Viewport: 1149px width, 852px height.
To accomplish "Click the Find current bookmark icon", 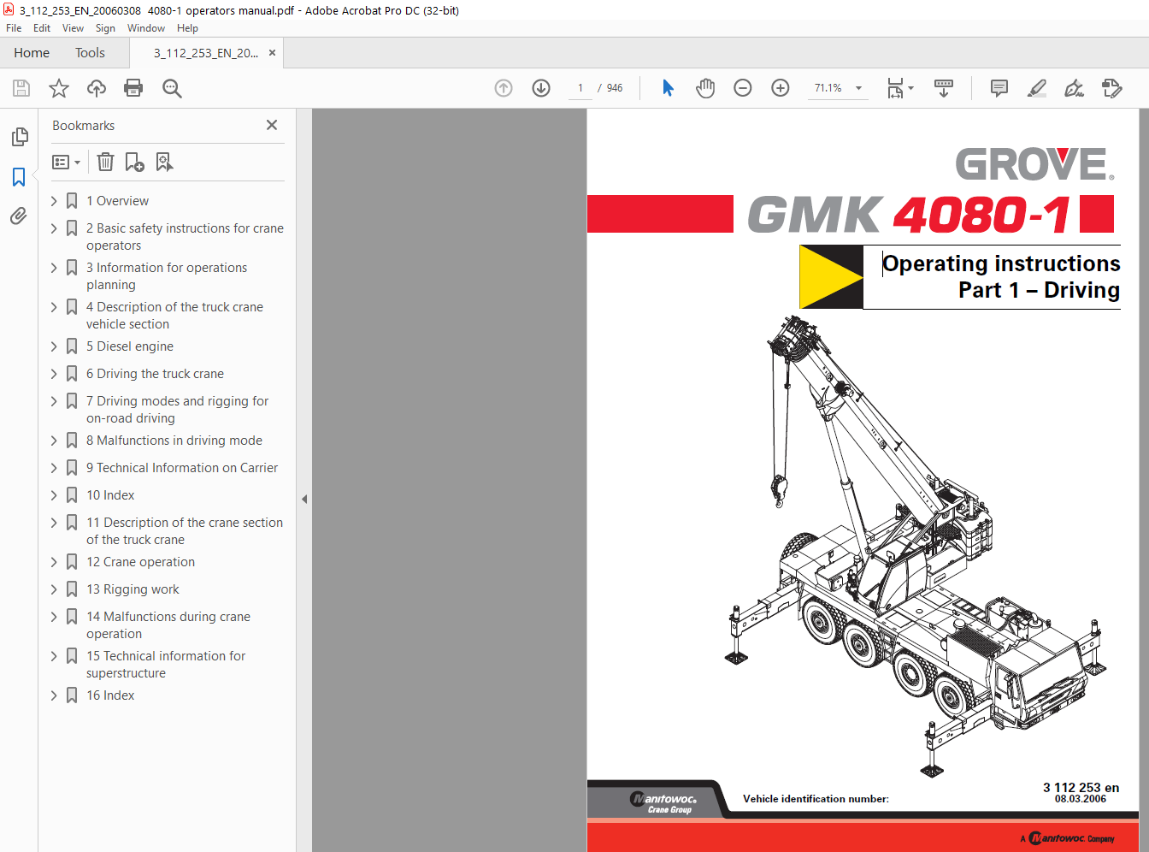I will coord(164,162).
